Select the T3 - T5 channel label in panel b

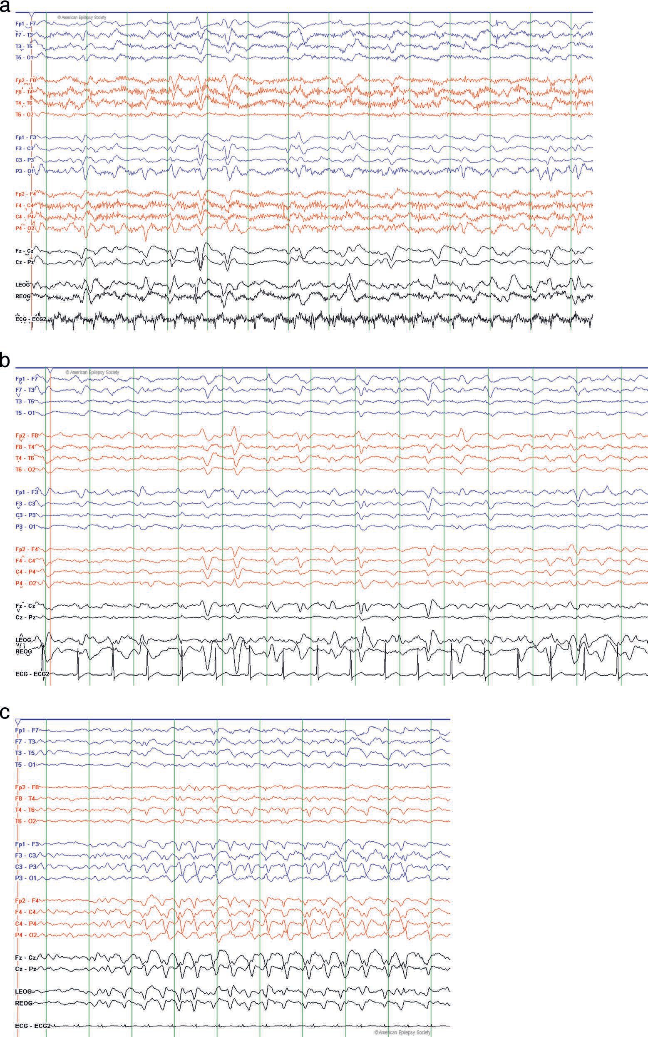(x=25, y=402)
